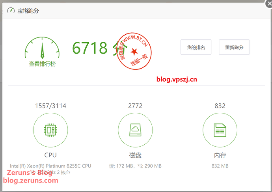Click the 磁盘 label
Image resolution: width=272 pixels, height=192 pixels.
tap(135, 155)
